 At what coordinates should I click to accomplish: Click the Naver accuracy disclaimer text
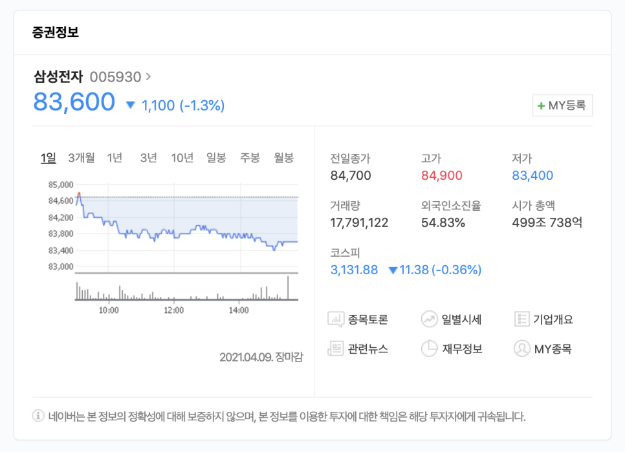pyautogui.click(x=287, y=416)
